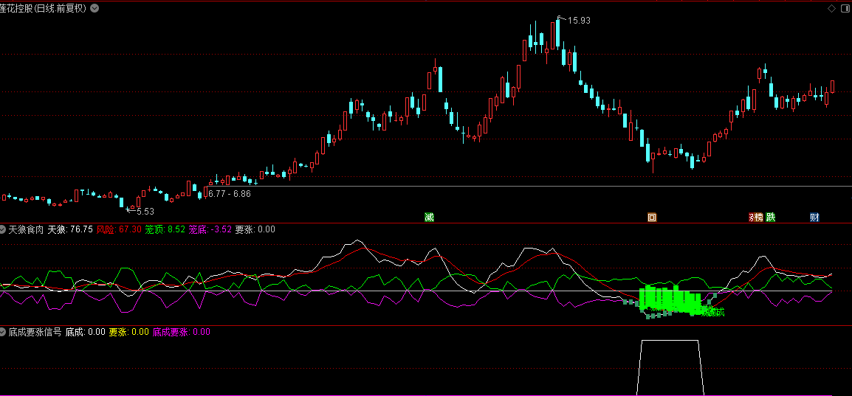Click the yellow 要涨 legend in bottom panel
Image resolution: width=852 pixels, height=396 pixels.
pyautogui.click(x=128, y=332)
